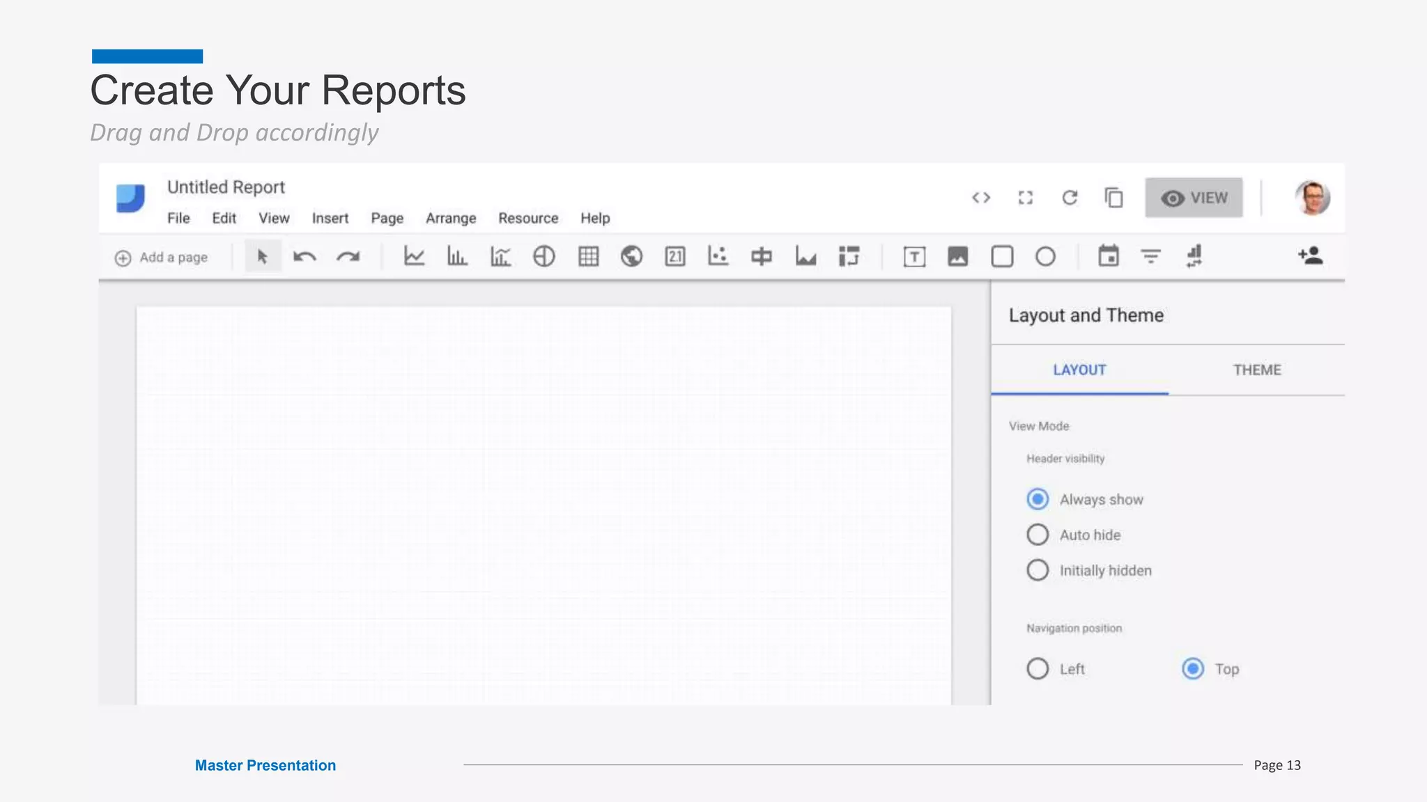
Task: Open the Page menu
Action: click(387, 218)
